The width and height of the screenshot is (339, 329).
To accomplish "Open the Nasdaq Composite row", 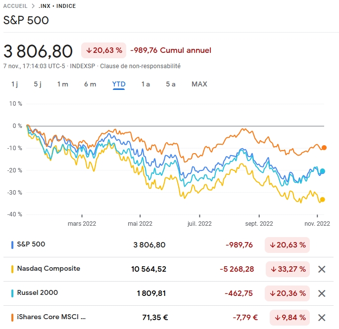I will click(48, 269).
